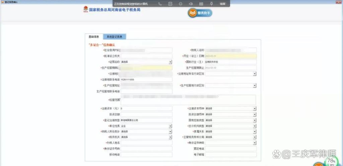Viewport: 343px width, 166px height.
Task: Open the 单位性质 dropdown
Action: 146,126
